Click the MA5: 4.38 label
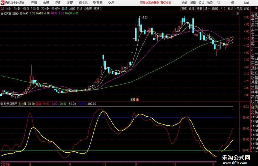This screenshot has width=258, height=166. [x=29, y=13]
